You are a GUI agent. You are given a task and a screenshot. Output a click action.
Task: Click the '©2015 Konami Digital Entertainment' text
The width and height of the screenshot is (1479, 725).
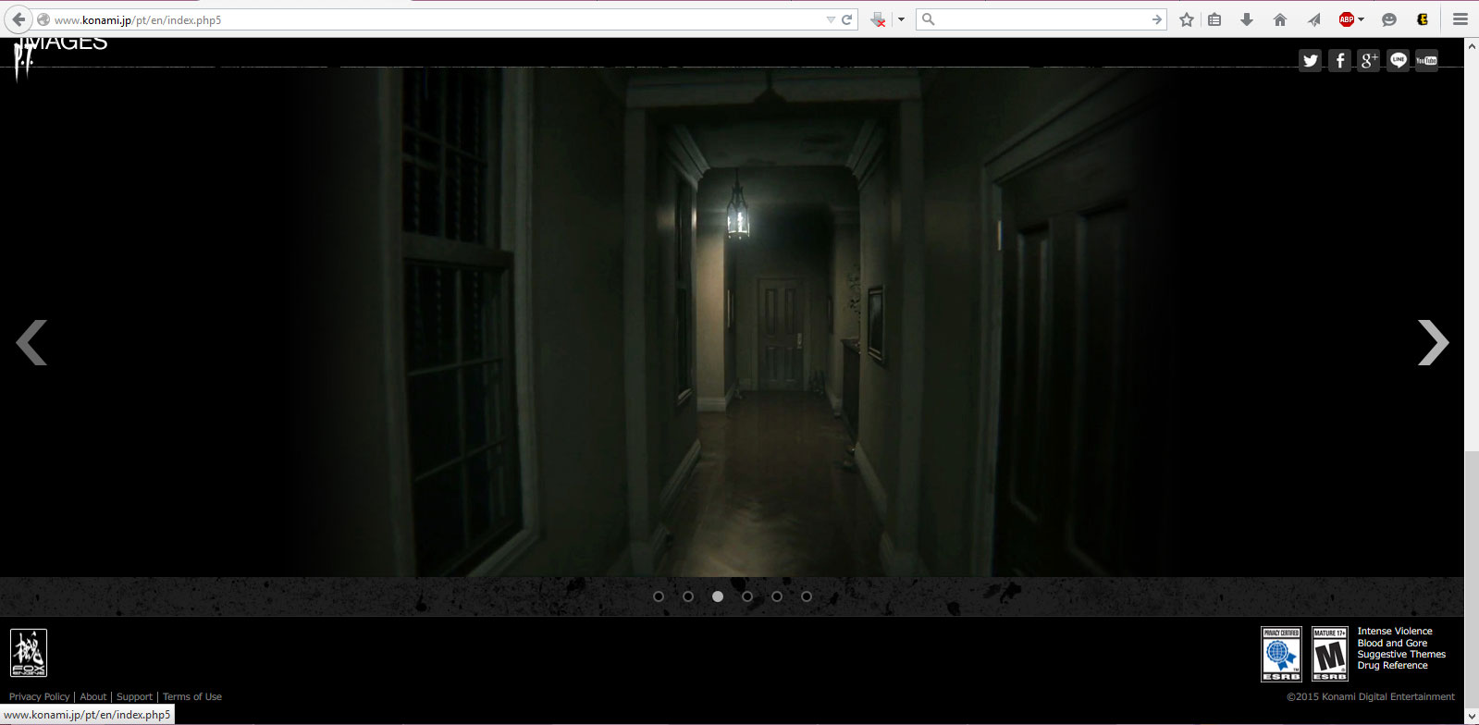point(1371,696)
